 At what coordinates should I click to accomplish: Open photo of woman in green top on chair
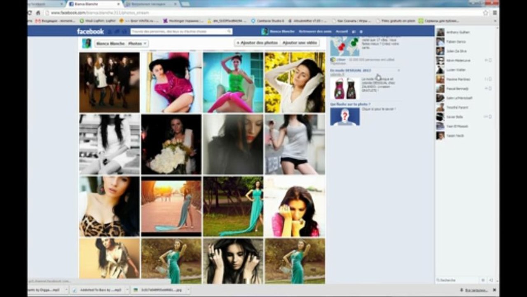coord(233,82)
